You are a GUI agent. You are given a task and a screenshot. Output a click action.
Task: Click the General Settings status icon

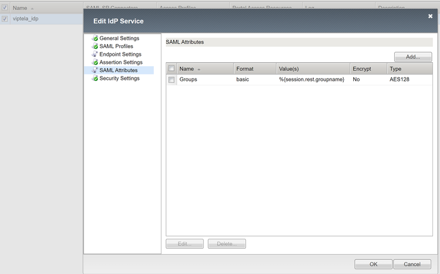point(94,38)
